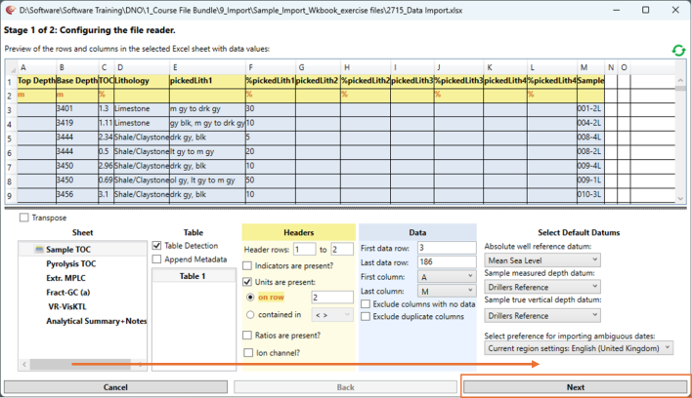Expand the Absolute well reference datum dropdown
The width and height of the screenshot is (692, 398).
click(542, 260)
